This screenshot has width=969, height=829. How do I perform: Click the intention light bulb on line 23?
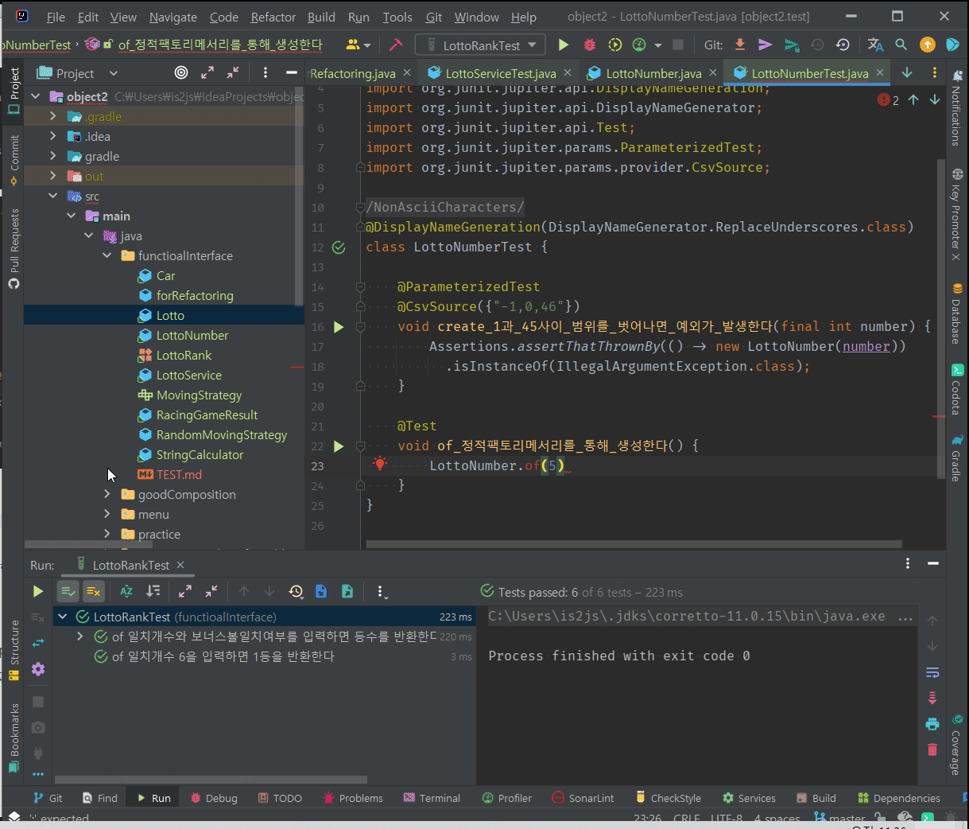pyautogui.click(x=380, y=465)
